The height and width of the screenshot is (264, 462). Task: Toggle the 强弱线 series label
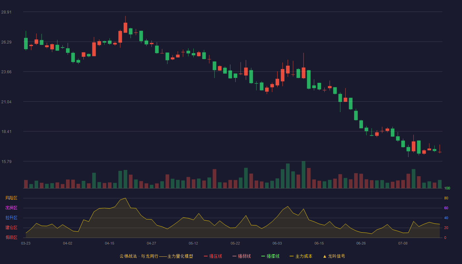tap(244, 256)
